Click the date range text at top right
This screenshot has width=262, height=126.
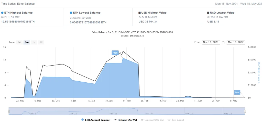coord(238,4)
